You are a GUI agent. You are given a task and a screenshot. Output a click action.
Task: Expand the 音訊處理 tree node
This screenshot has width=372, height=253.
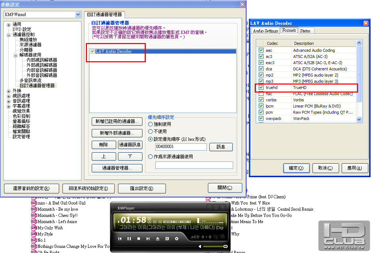[8, 101]
